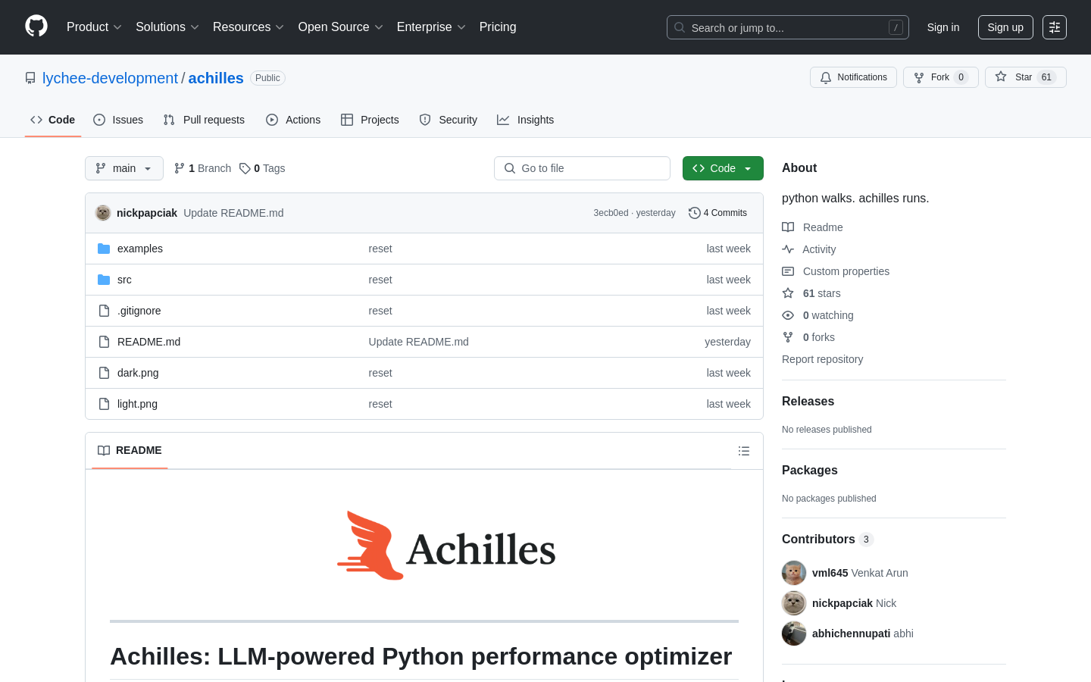
Task: View the 0 forks link
Action: point(808,337)
